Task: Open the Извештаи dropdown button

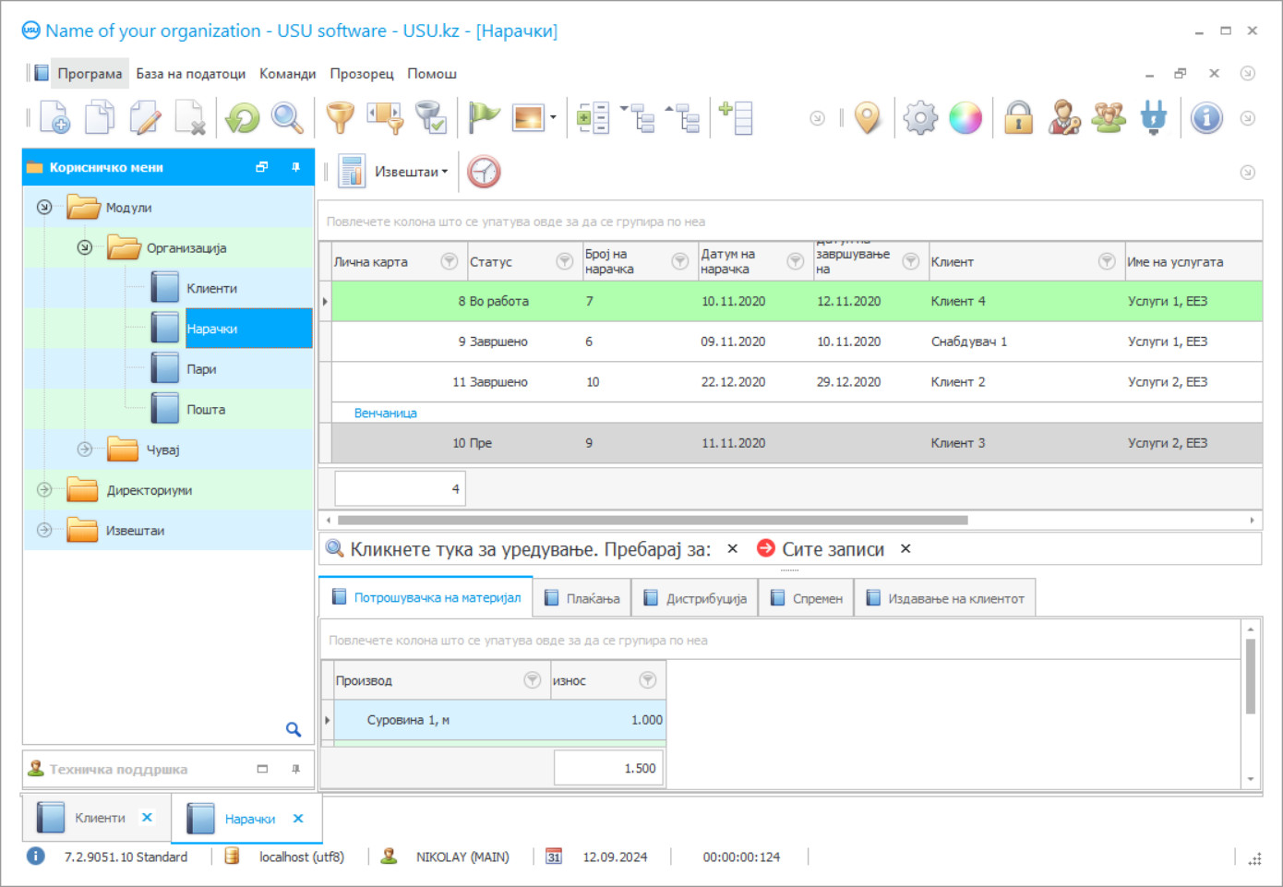Action: click(394, 172)
